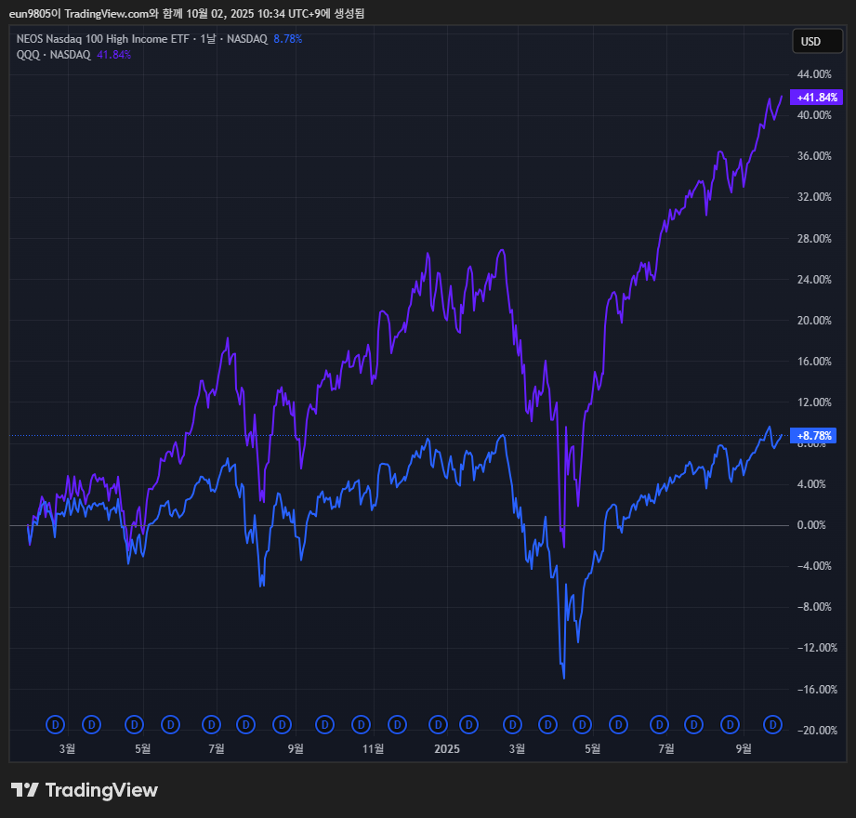Click the 28.00% scale label
856x818 pixels.
click(x=814, y=239)
